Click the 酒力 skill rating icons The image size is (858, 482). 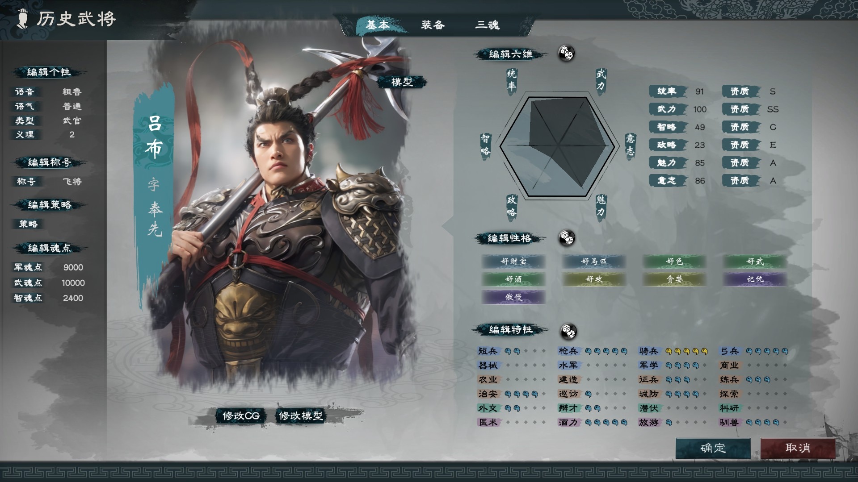tap(606, 422)
